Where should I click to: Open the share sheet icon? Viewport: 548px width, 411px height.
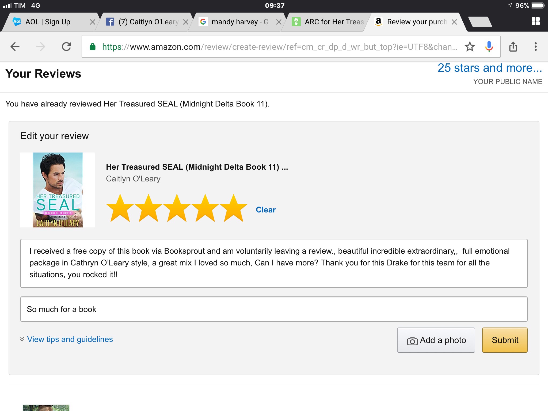[x=513, y=47]
